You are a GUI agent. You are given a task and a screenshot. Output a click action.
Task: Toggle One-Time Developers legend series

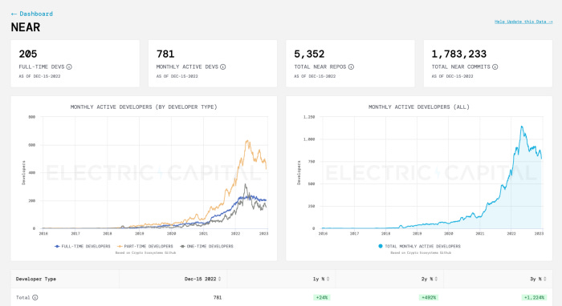click(x=207, y=246)
